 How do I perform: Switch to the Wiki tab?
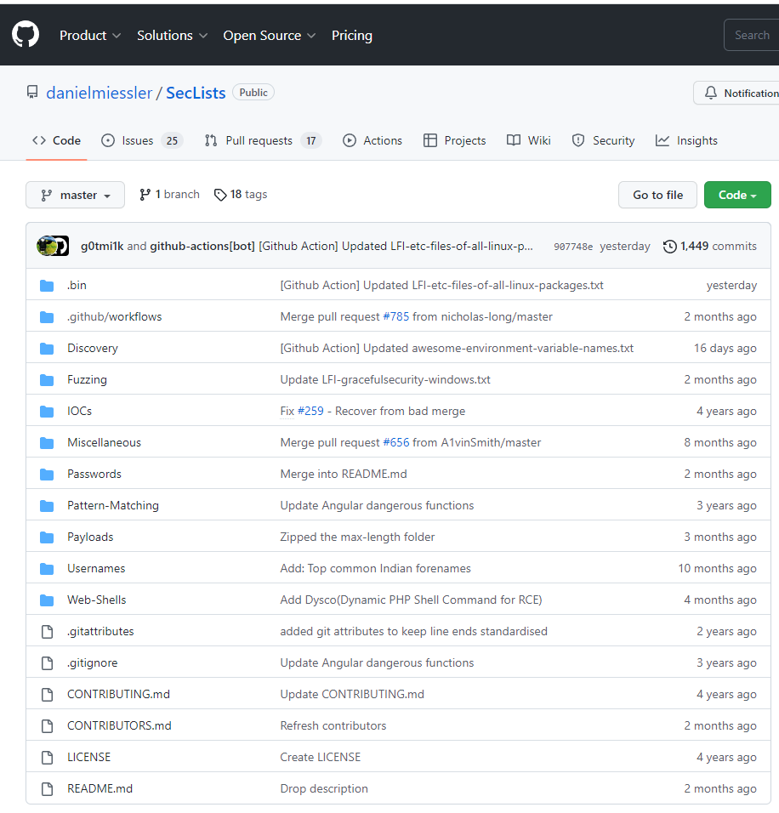pos(528,140)
